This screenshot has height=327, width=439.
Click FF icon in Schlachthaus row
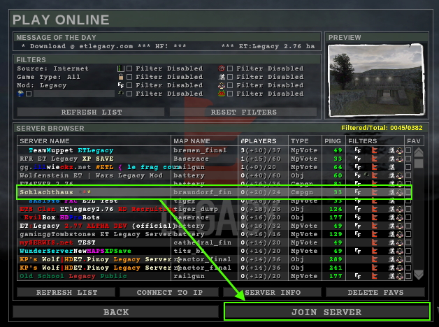coord(357,192)
